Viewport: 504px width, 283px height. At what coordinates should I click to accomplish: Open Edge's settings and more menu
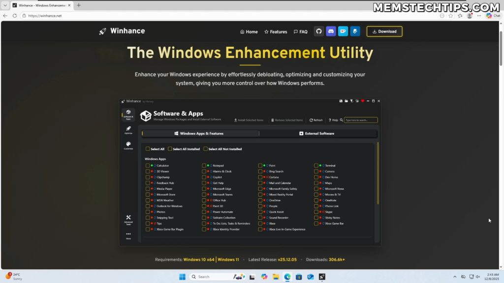tap(478, 15)
